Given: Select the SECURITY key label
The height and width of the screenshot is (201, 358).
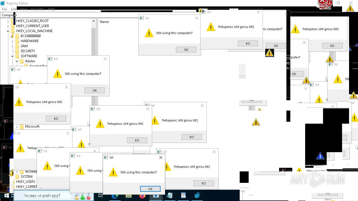Looking at the screenshot, I should (x=28, y=51).
